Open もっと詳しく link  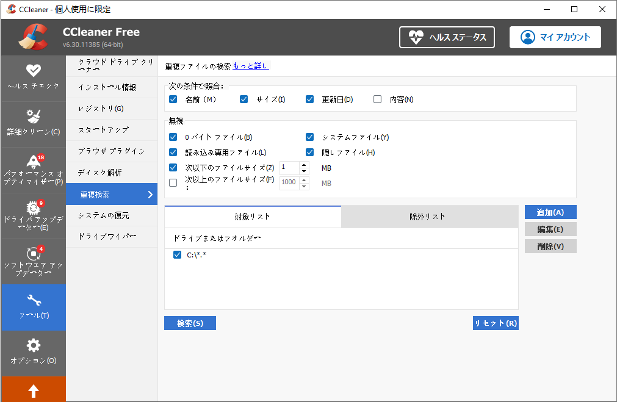click(251, 66)
